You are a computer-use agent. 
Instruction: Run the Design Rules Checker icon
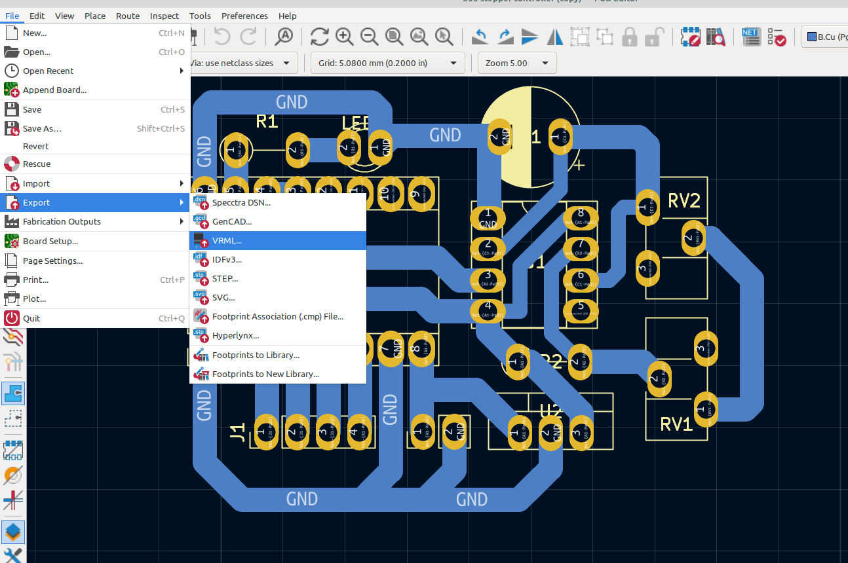tap(777, 37)
